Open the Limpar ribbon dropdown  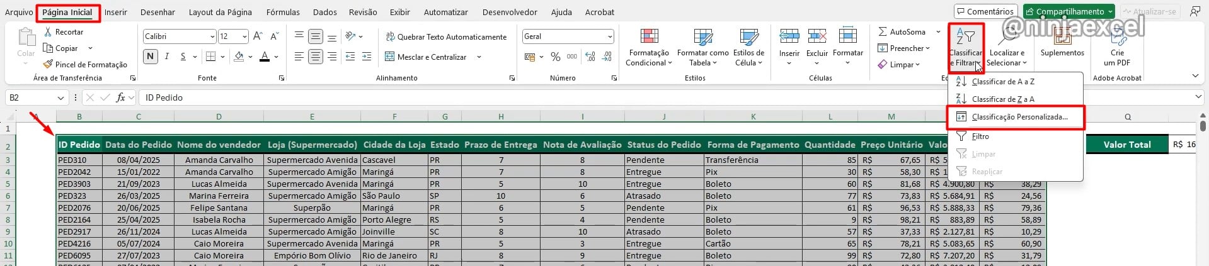899,65
